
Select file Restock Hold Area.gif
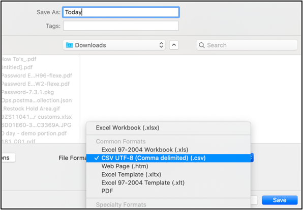click(31, 109)
